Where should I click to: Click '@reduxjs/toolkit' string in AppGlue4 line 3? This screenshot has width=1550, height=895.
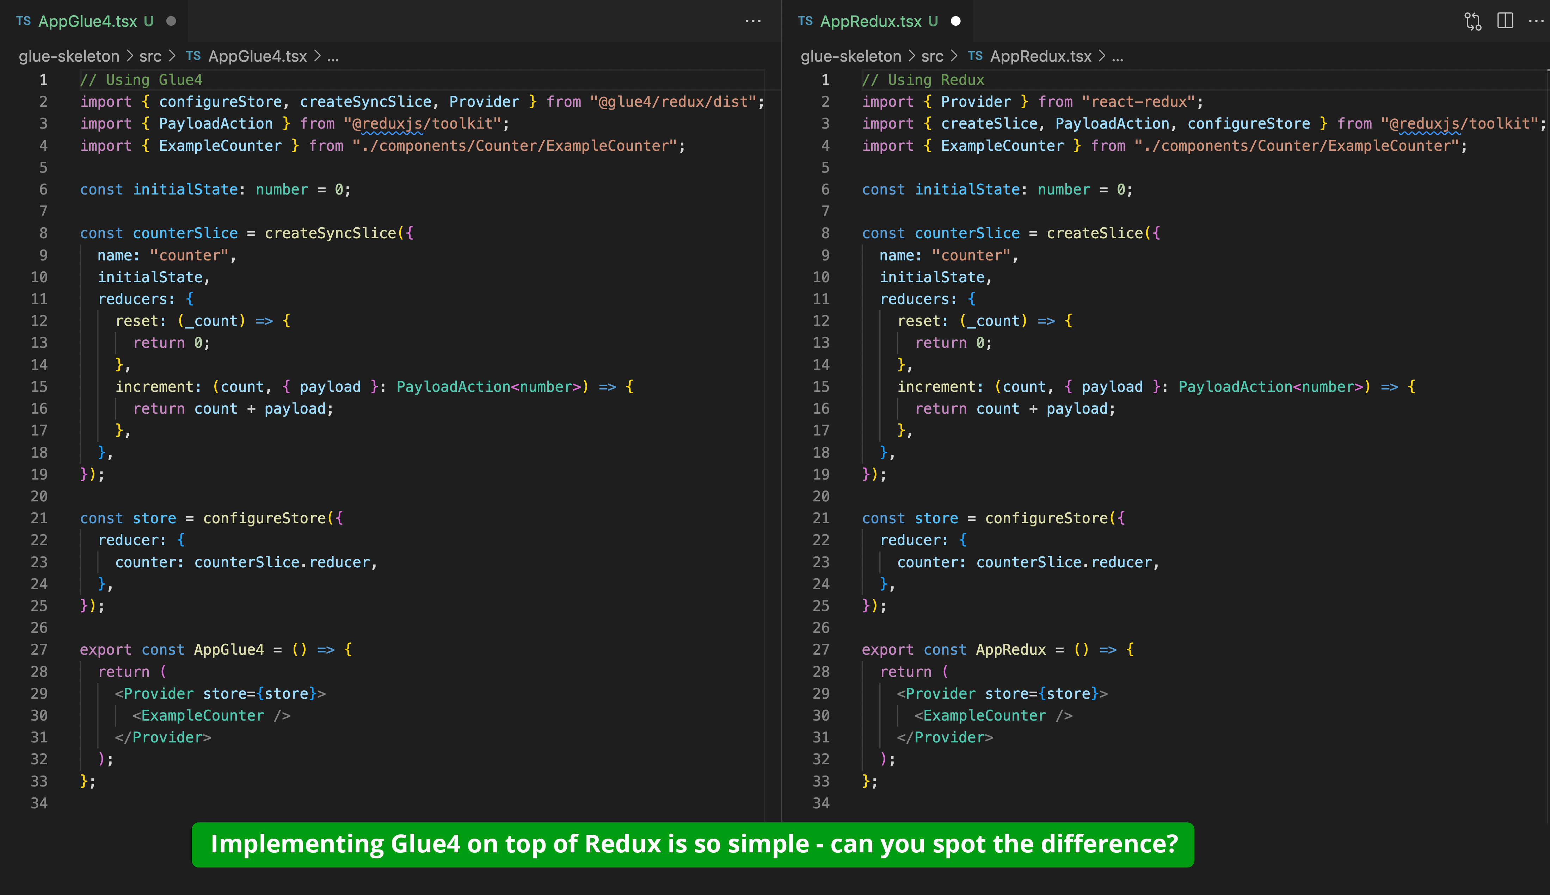click(423, 124)
